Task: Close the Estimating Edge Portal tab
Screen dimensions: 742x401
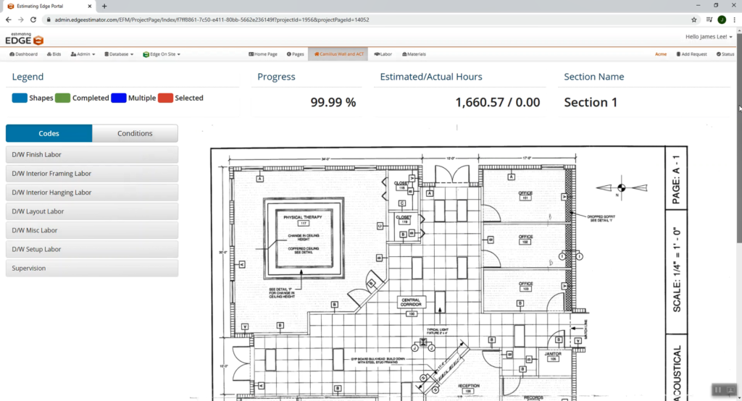Action: coord(90,6)
